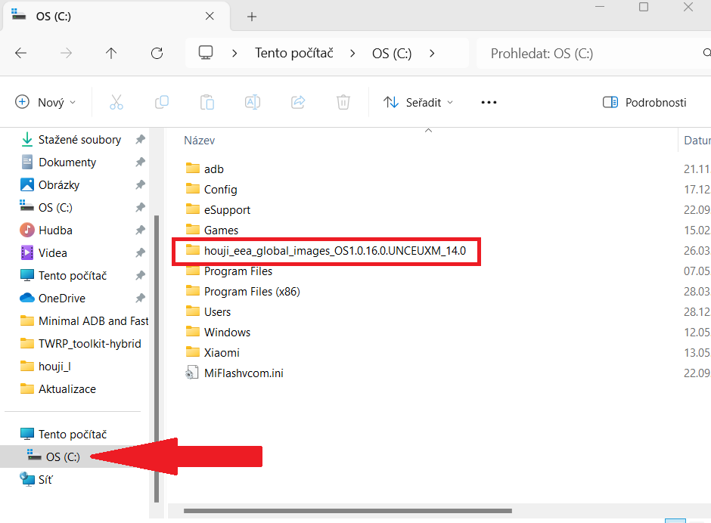This screenshot has height=523, width=711.
Task: Unpin Stažené soubory from quick access
Action: 140,140
